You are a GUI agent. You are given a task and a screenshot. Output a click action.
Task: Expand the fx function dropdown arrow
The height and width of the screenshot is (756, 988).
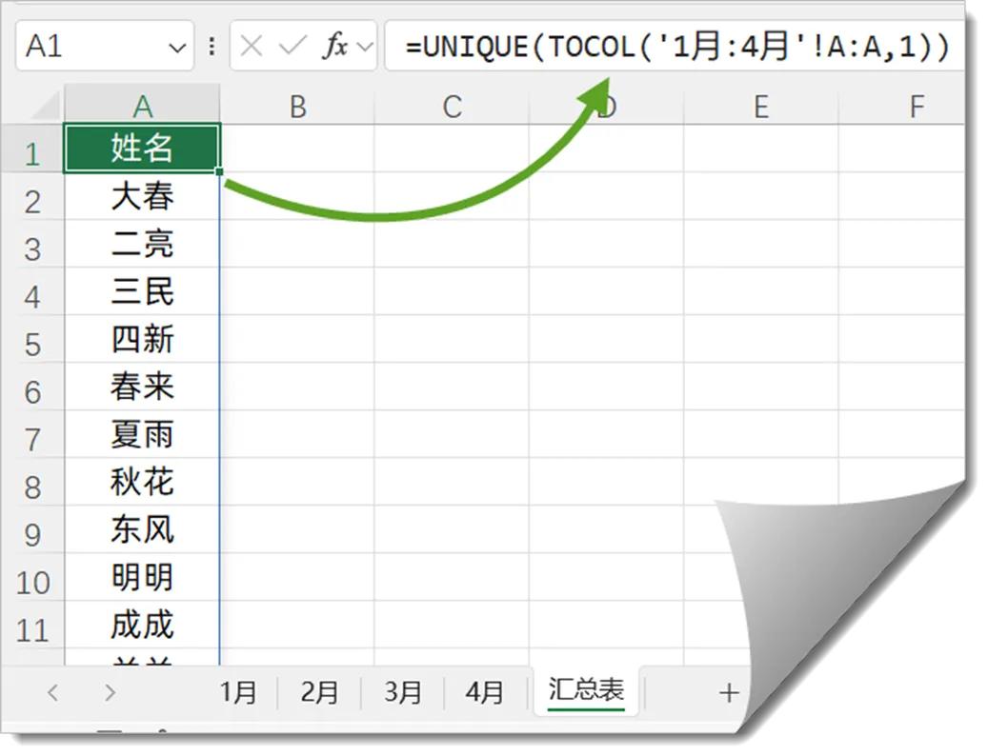[x=364, y=47]
